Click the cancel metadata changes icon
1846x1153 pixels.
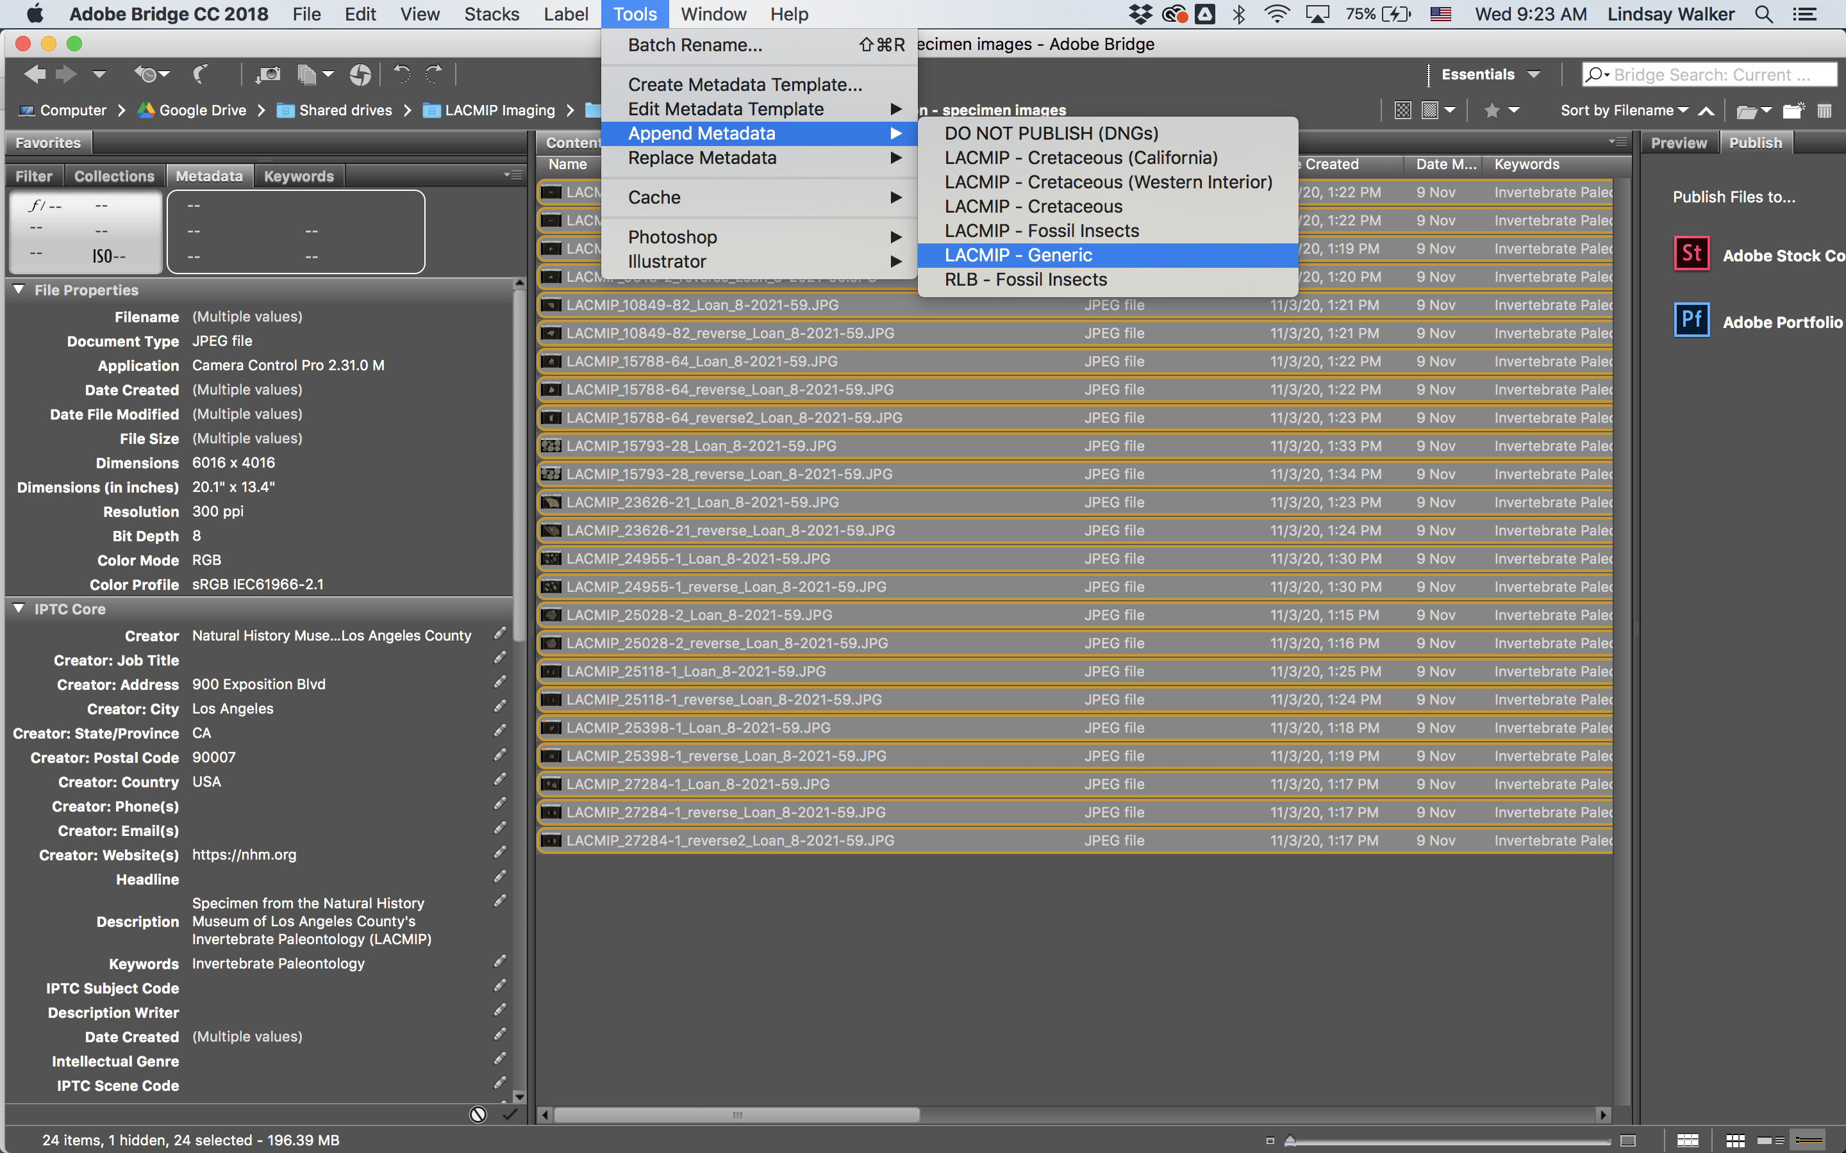point(478,1114)
